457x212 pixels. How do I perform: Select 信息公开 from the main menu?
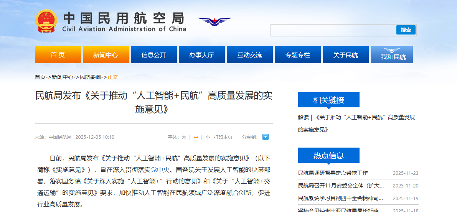pyautogui.click(x=154, y=55)
